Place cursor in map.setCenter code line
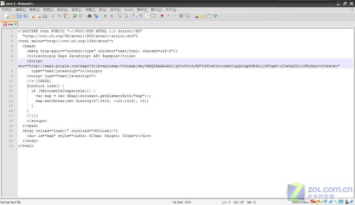Image resolution: width=355 pixels, height=205 pixels. pos(92,101)
